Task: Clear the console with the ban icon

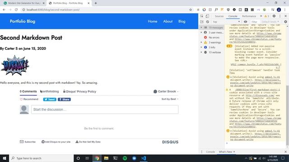Action: point(208,22)
